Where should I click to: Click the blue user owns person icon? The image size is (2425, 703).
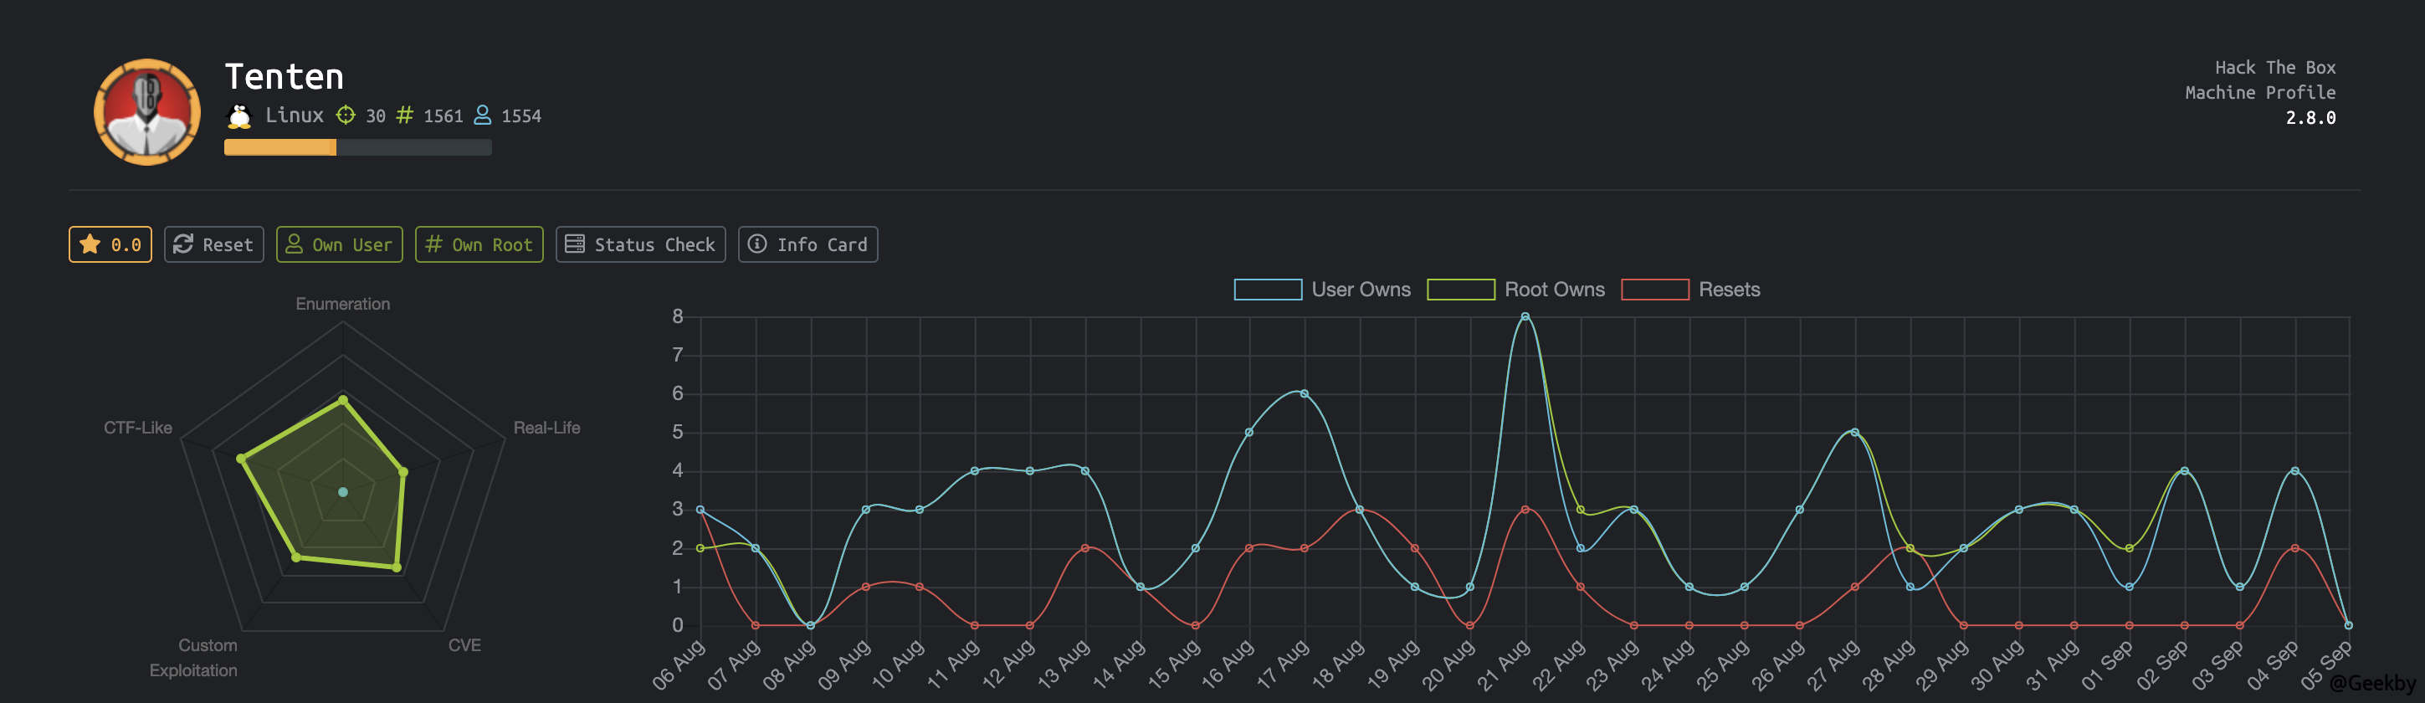(x=482, y=115)
